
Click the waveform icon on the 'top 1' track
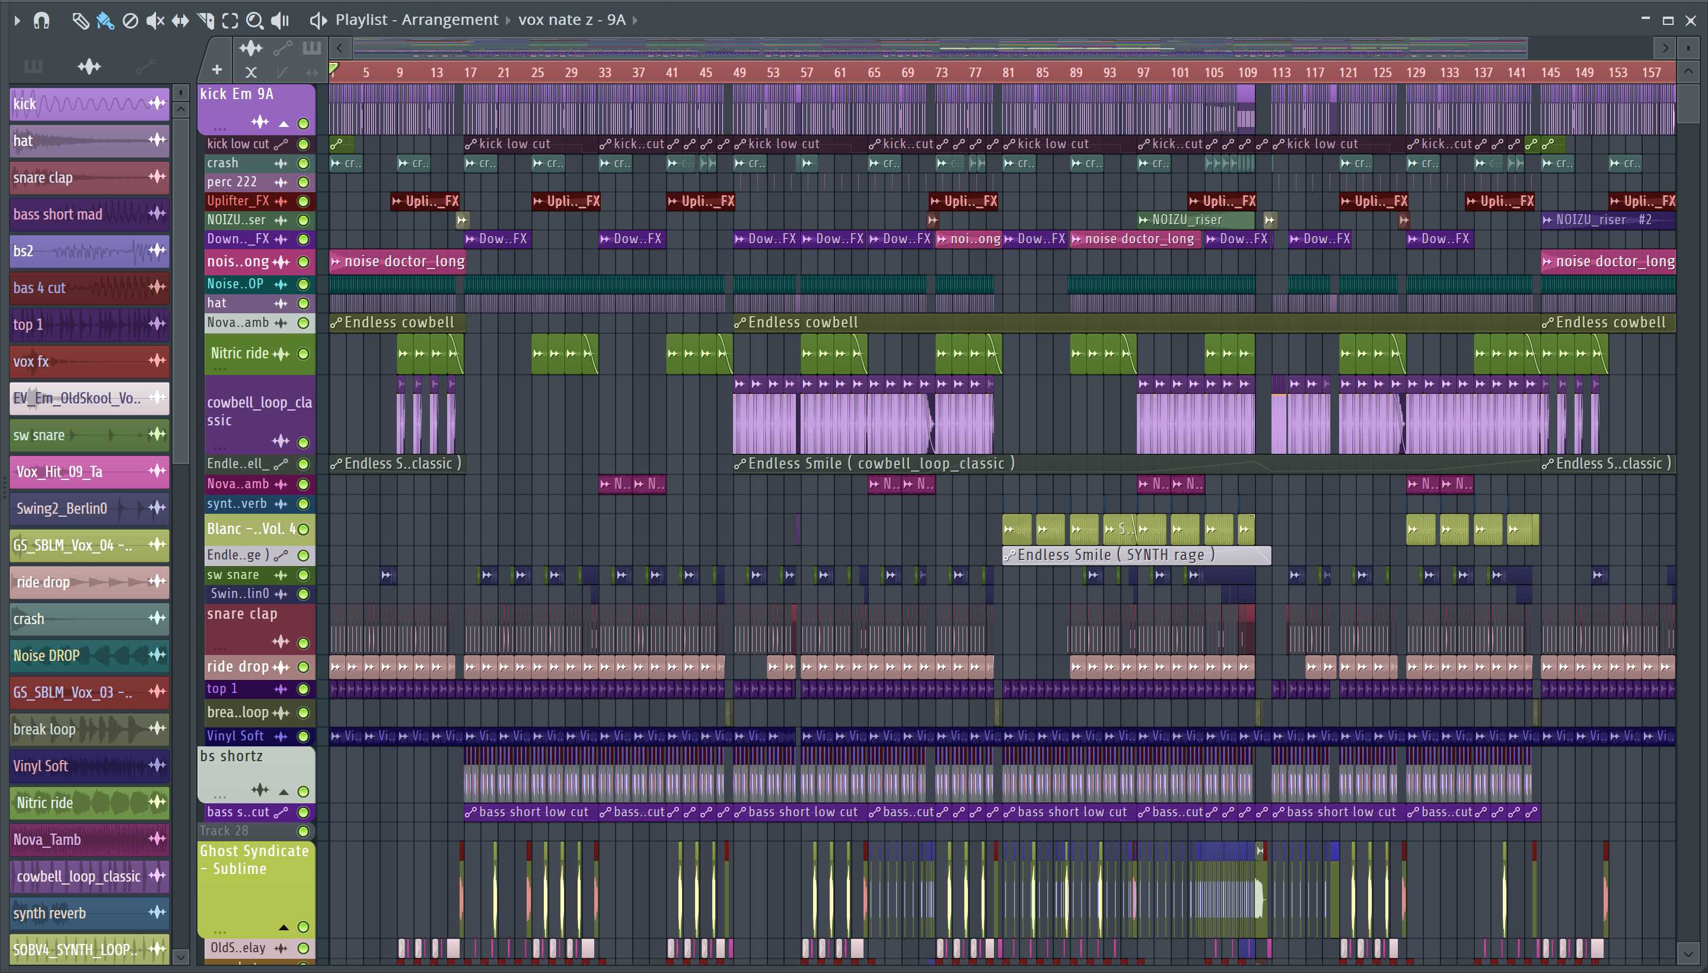[281, 689]
